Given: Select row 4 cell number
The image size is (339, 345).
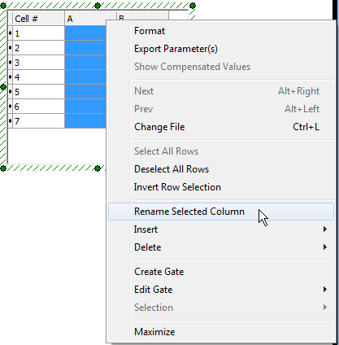Looking at the screenshot, I should [x=38, y=77].
